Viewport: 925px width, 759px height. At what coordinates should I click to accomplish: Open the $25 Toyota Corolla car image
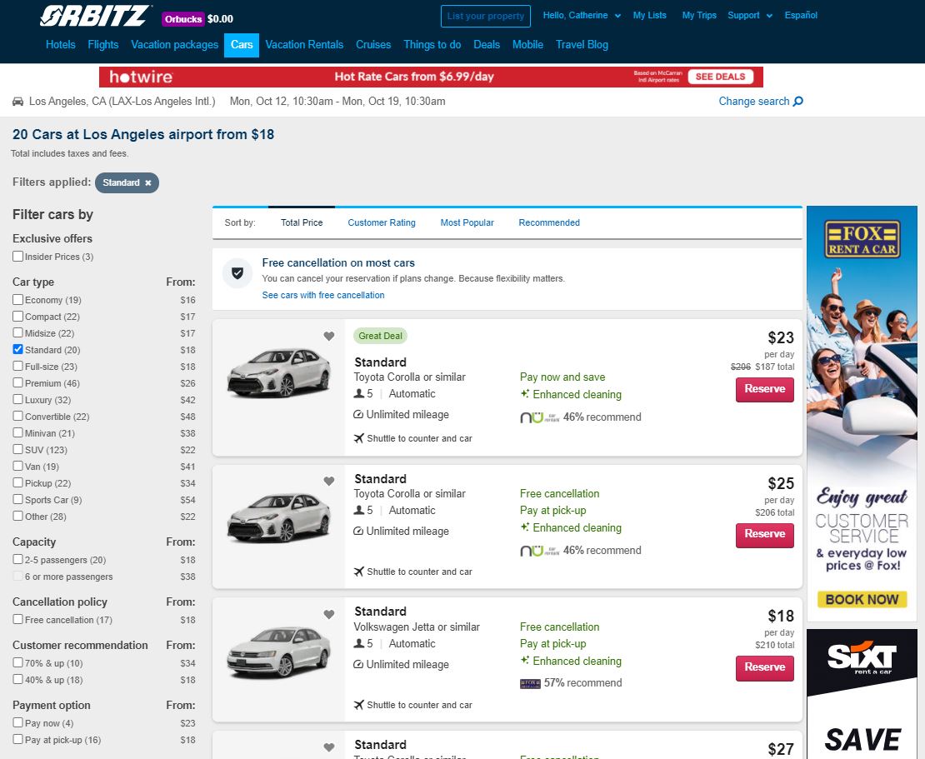(278, 517)
